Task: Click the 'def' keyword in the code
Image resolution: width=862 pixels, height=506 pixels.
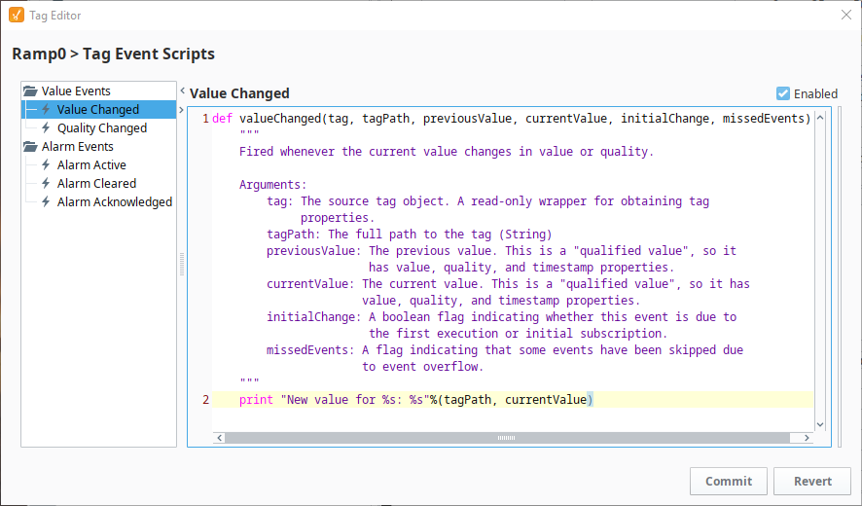Action: [222, 119]
